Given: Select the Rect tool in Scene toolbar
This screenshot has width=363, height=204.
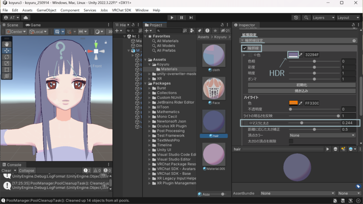Looking at the screenshot, I should click(x=7, y=70).
